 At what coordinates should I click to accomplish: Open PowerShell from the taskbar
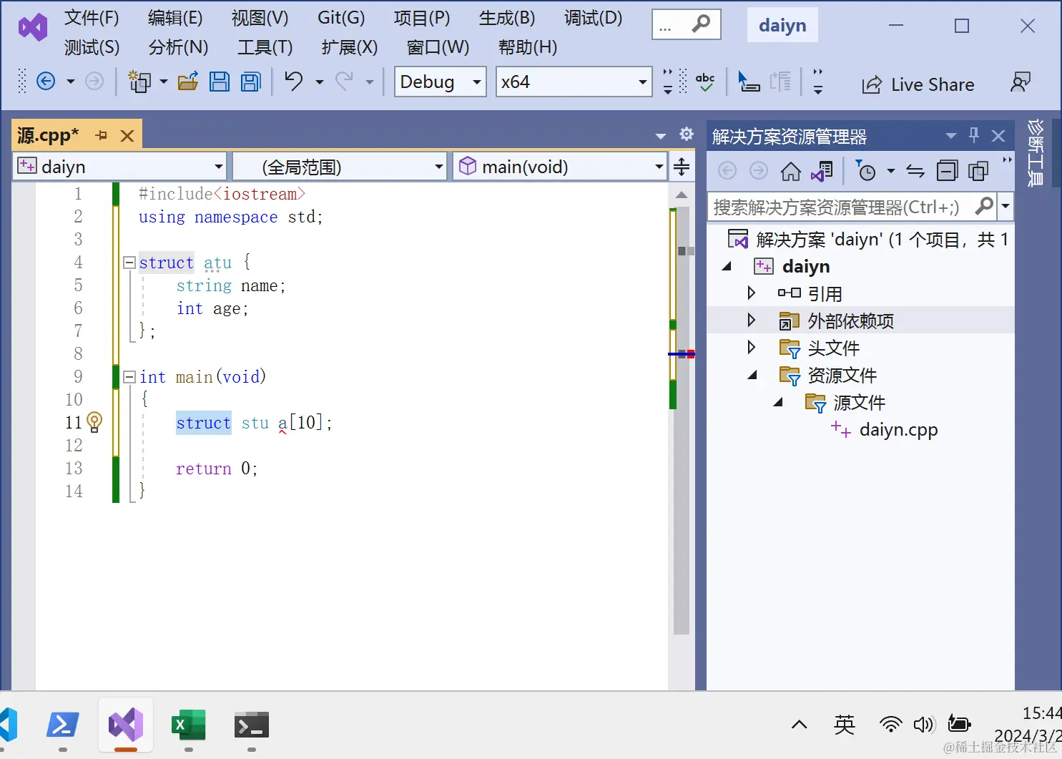click(63, 726)
